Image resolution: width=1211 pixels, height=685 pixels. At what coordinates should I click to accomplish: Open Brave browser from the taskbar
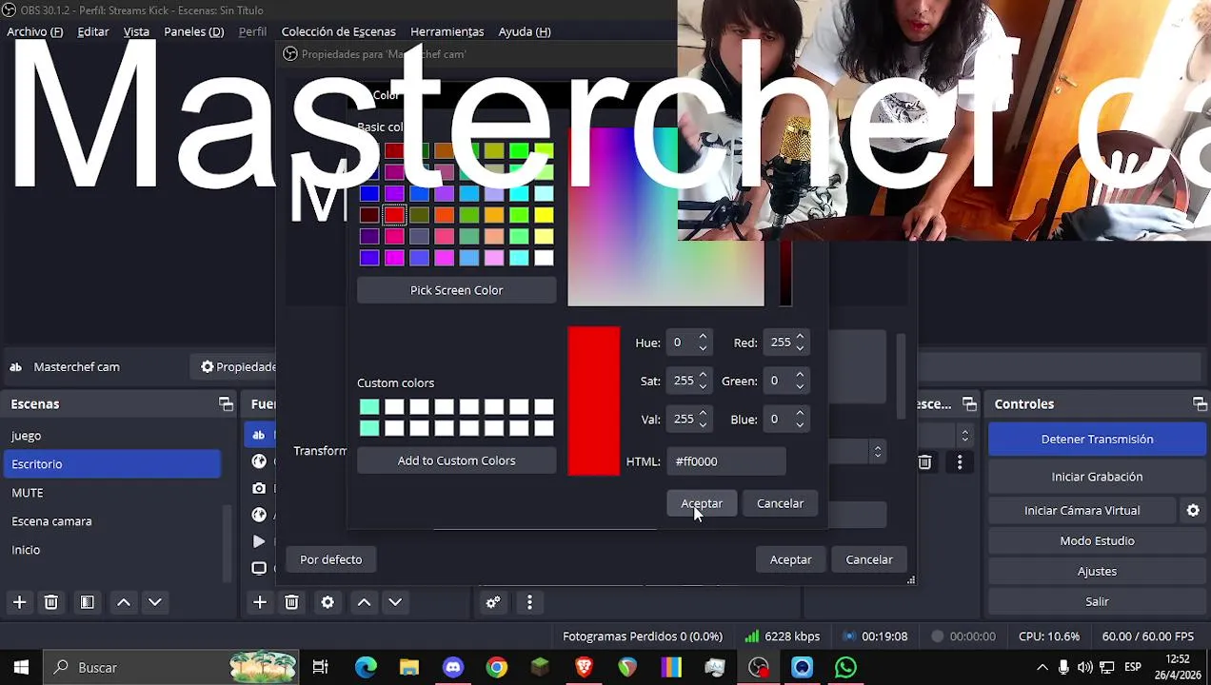[584, 668]
